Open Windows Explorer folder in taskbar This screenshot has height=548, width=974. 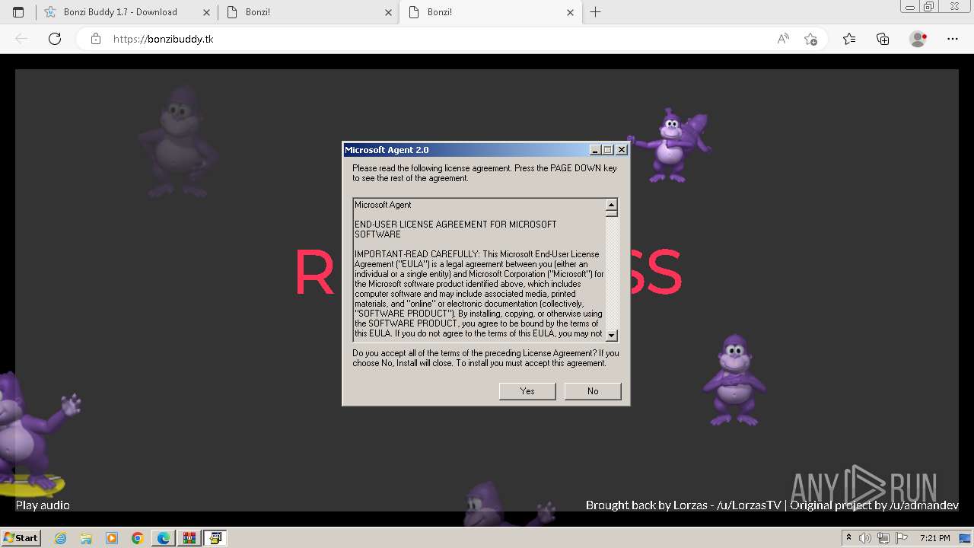pos(86,538)
